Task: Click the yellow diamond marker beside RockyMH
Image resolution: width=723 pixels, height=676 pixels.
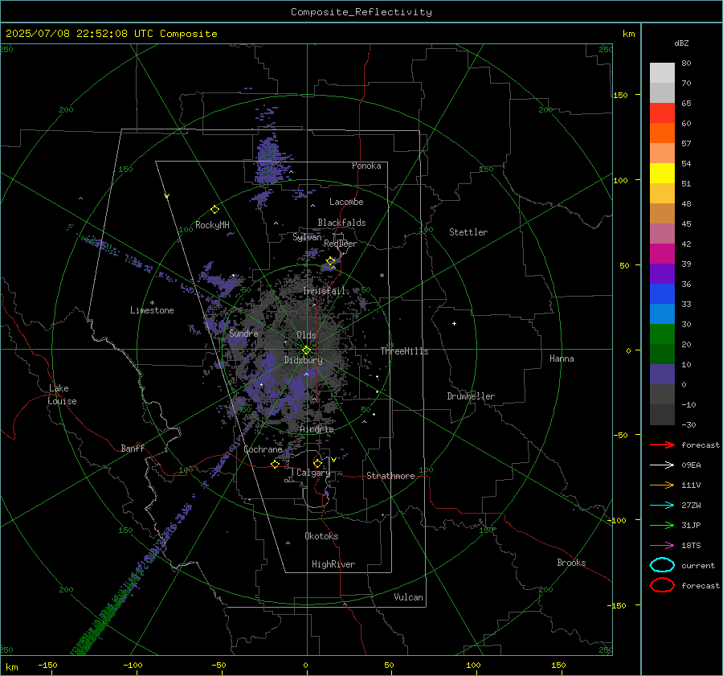Action: click(214, 210)
